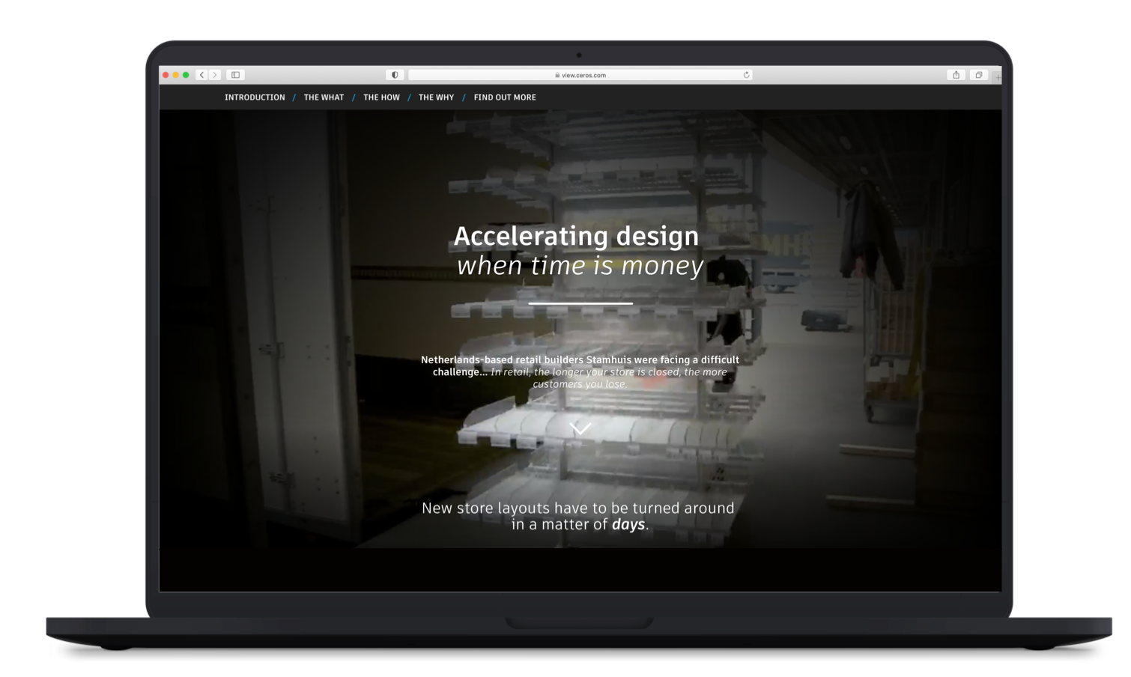Click the Accelerating design headline
The width and height of the screenshot is (1131, 677).
click(576, 236)
